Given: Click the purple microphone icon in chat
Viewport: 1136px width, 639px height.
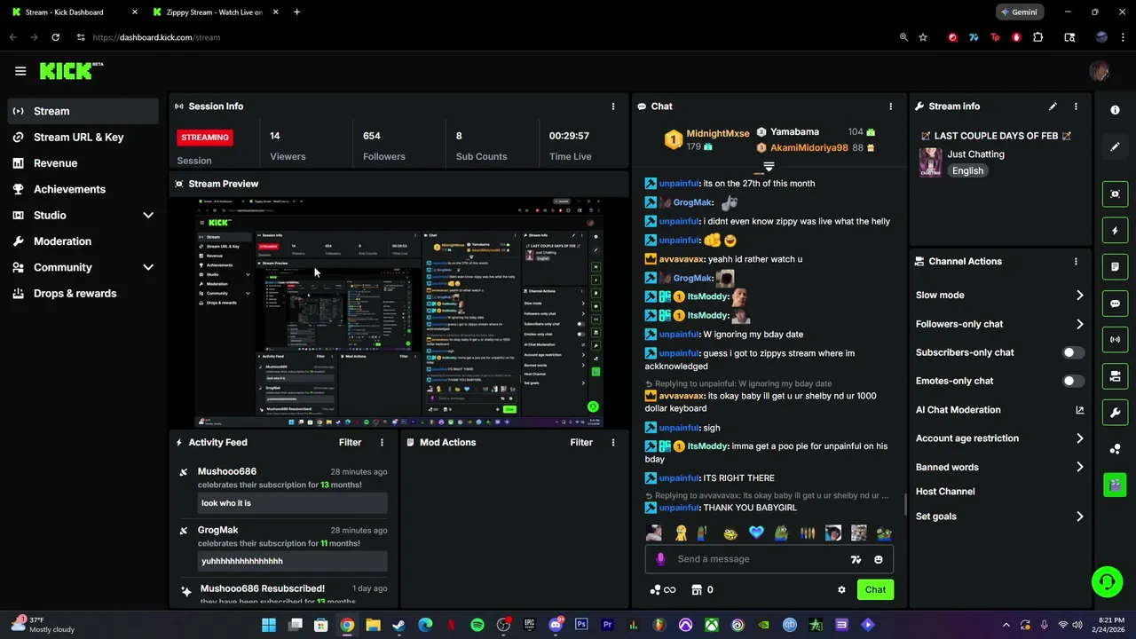Looking at the screenshot, I should click(660, 559).
